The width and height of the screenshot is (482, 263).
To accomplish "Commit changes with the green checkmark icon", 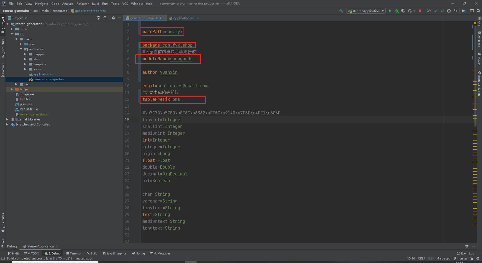I will click(442, 11).
